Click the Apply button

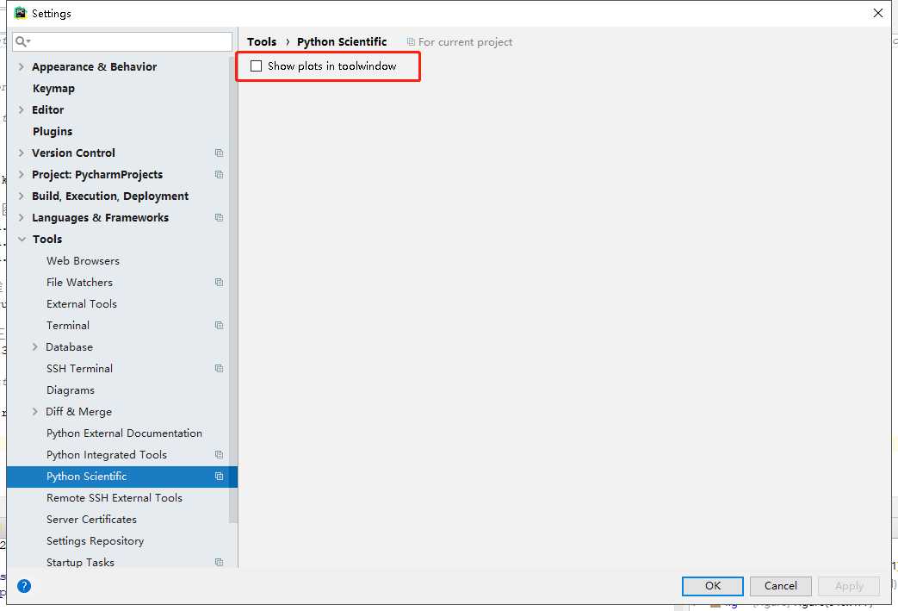(849, 586)
